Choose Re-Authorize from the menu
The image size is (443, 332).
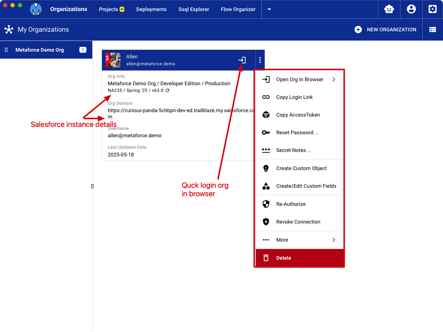(x=300, y=204)
